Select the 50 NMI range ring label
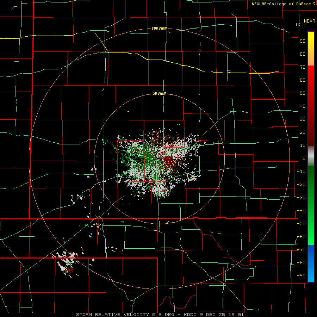 click(x=159, y=93)
